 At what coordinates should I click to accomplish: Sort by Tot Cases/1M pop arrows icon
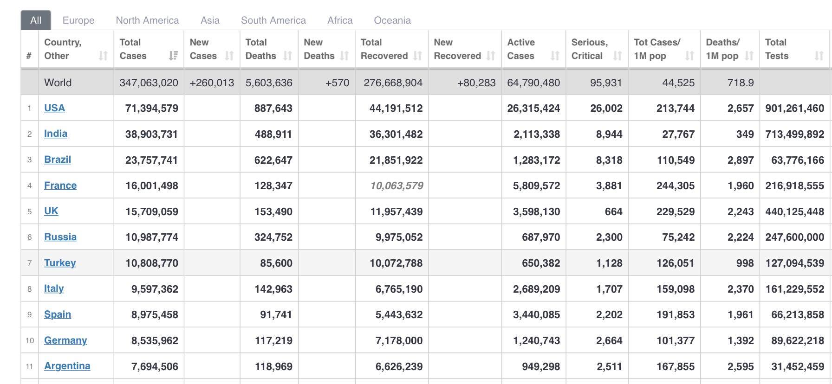690,56
